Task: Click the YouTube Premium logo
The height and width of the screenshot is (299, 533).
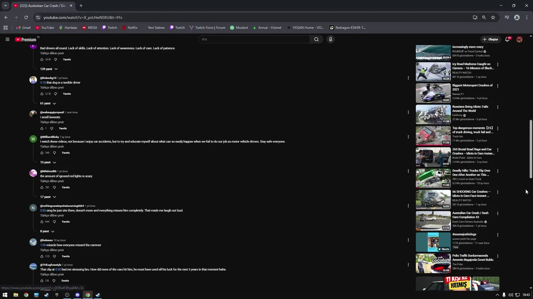Action: pyautogui.click(x=26, y=39)
